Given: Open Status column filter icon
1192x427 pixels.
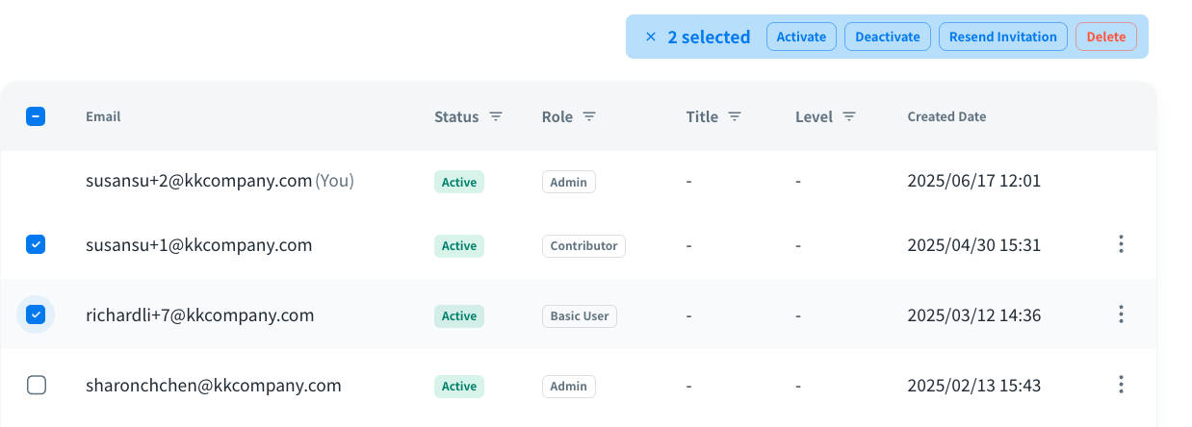Looking at the screenshot, I should tap(496, 116).
